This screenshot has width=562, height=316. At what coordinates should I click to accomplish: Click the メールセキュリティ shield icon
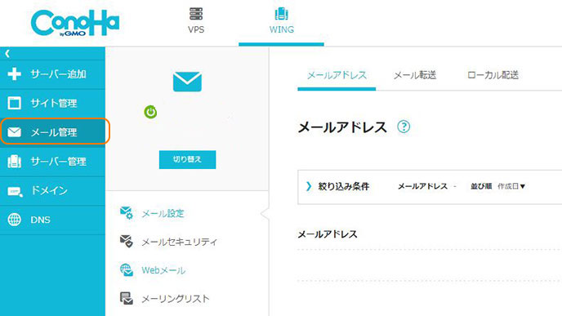[x=126, y=242]
